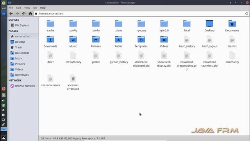Open Downloads in the sidebar places
This screenshot has height=141, width=250.
coord(23,75)
